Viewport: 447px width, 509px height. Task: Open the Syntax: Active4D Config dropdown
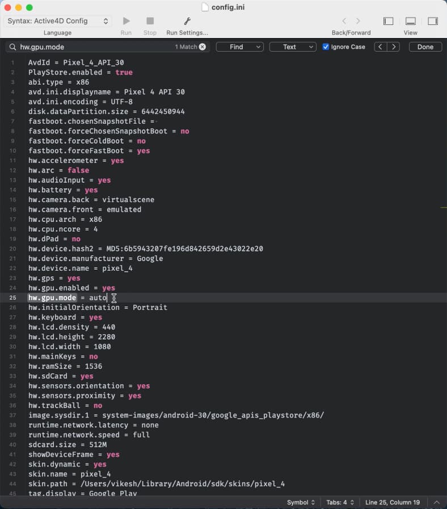(58, 21)
